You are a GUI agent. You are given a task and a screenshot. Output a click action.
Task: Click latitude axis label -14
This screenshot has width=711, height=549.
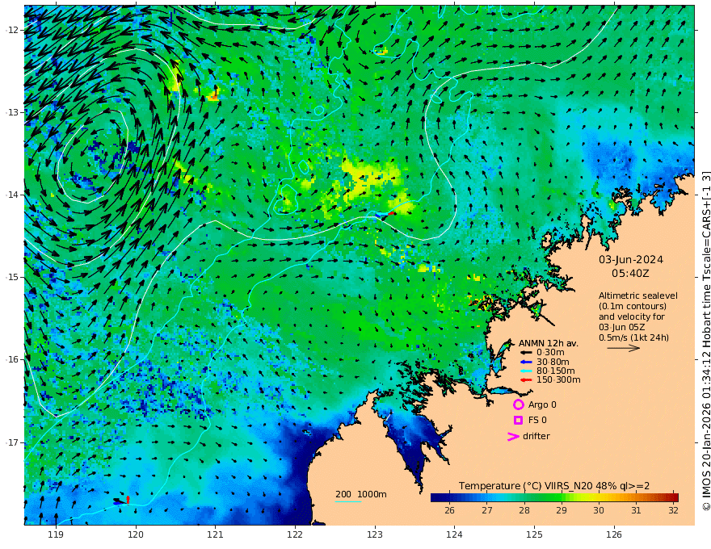click(12, 195)
